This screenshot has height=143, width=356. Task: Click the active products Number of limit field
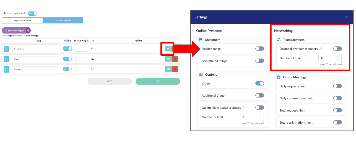(x=252, y=117)
